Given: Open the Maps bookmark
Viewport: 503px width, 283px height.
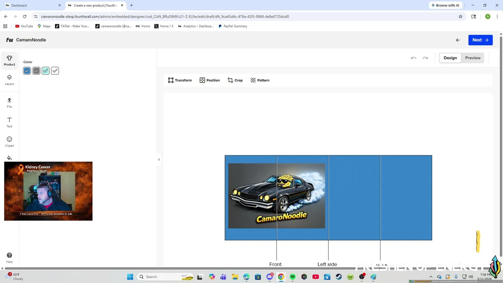Looking at the screenshot, I should [44, 26].
